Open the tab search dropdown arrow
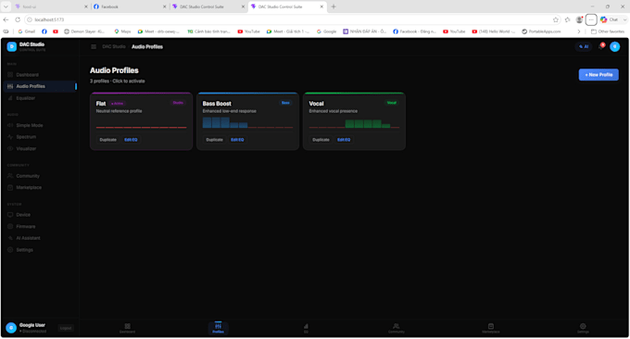The height and width of the screenshot is (339, 630). tap(6, 6)
